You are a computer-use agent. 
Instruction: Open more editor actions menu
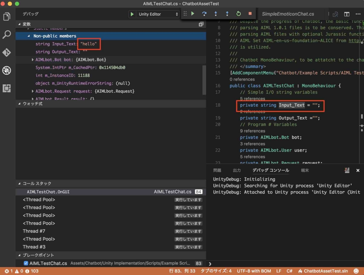point(358,14)
